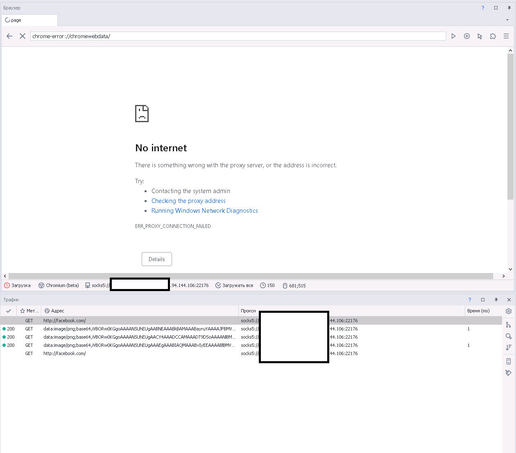Image resolution: width=516 pixels, height=453 pixels.
Task: Click the Метод column header
Action: point(29,311)
